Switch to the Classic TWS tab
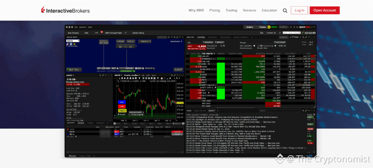 pyautogui.click(x=85, y=156)
